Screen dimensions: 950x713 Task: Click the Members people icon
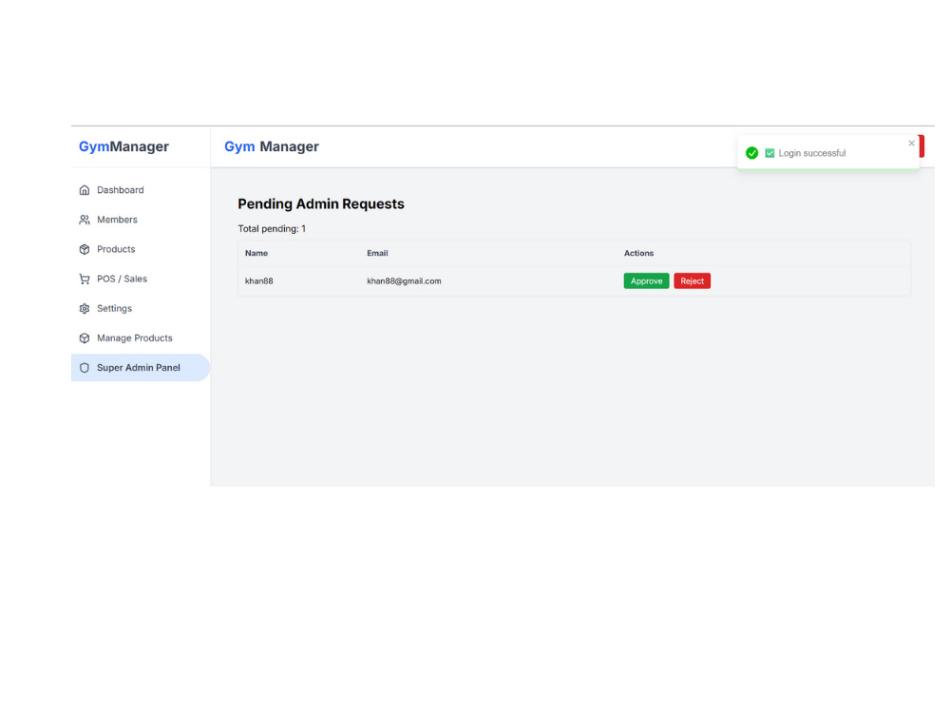point(85,220)
